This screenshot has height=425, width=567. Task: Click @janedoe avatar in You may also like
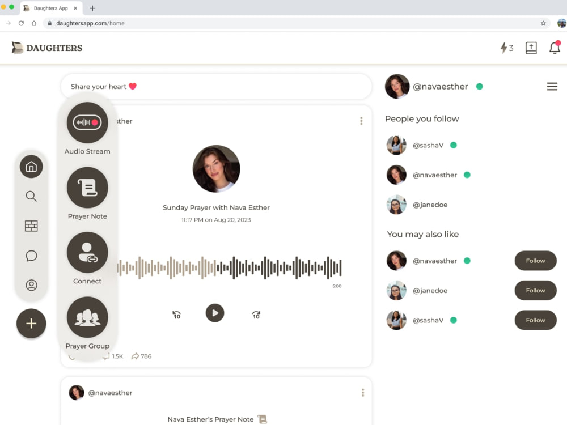396,290
